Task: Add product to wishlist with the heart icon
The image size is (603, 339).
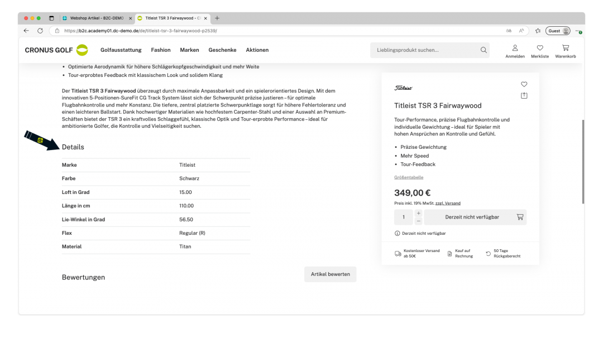Action: point(524,84)
